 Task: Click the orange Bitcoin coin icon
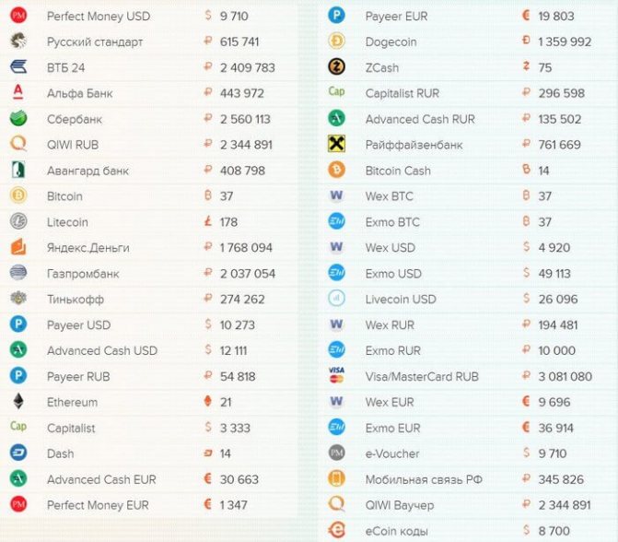point(18,196)
